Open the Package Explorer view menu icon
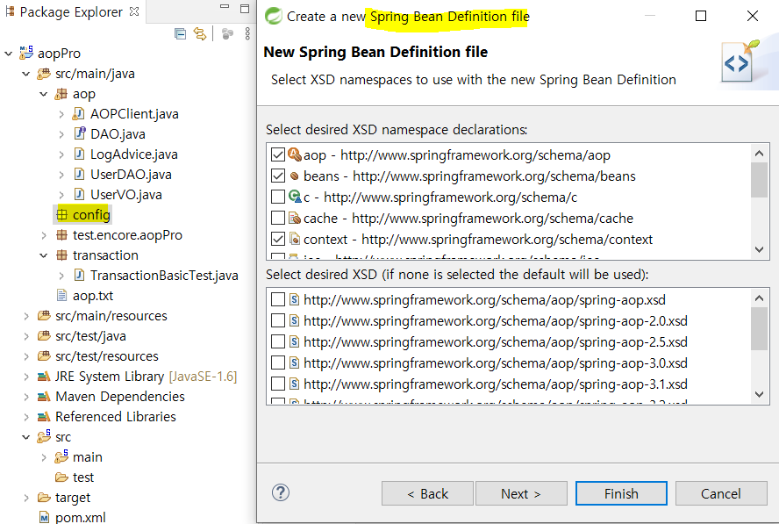The width and height of the screenshot is (779, 524). [247, 34]
